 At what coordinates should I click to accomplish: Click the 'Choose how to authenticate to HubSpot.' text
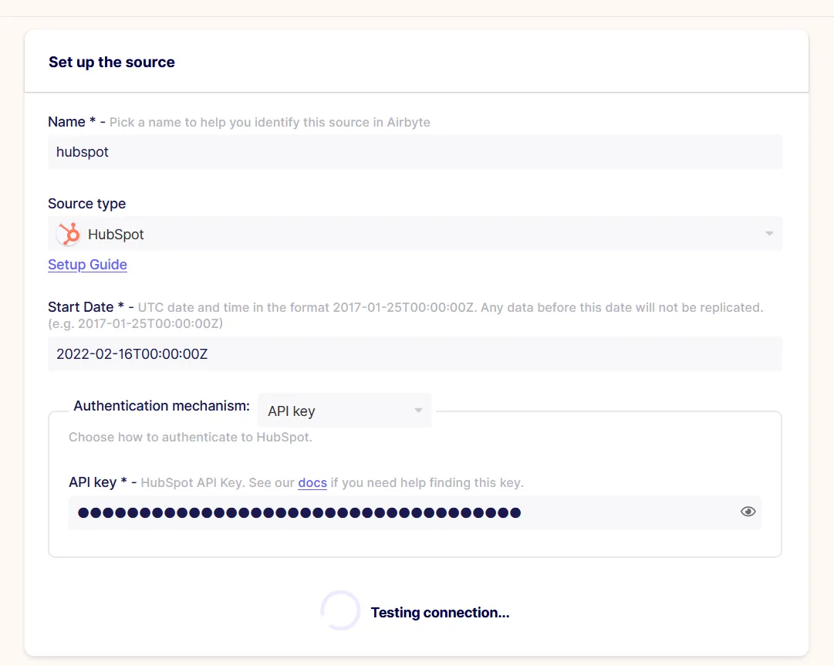coord(191,438)
